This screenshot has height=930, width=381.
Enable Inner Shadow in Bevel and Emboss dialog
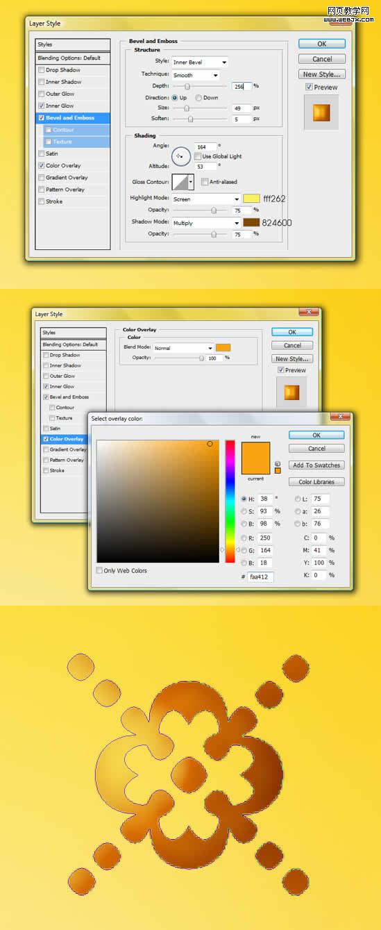[x=42, y=82]
